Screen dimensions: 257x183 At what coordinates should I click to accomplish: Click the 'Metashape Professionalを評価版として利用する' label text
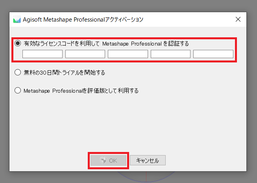coord(81,91)
